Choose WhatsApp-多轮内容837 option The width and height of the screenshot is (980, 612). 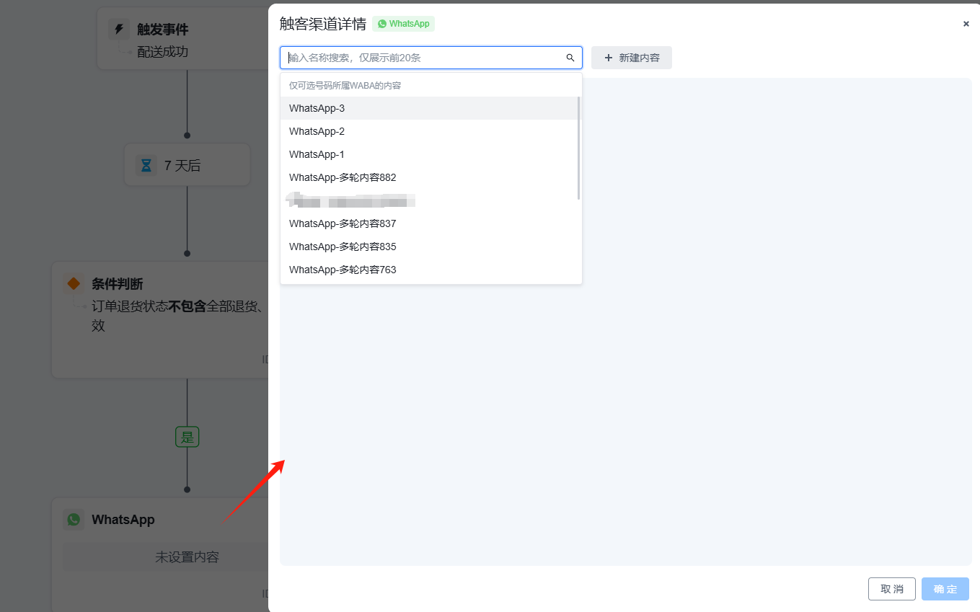click(429, 223)
